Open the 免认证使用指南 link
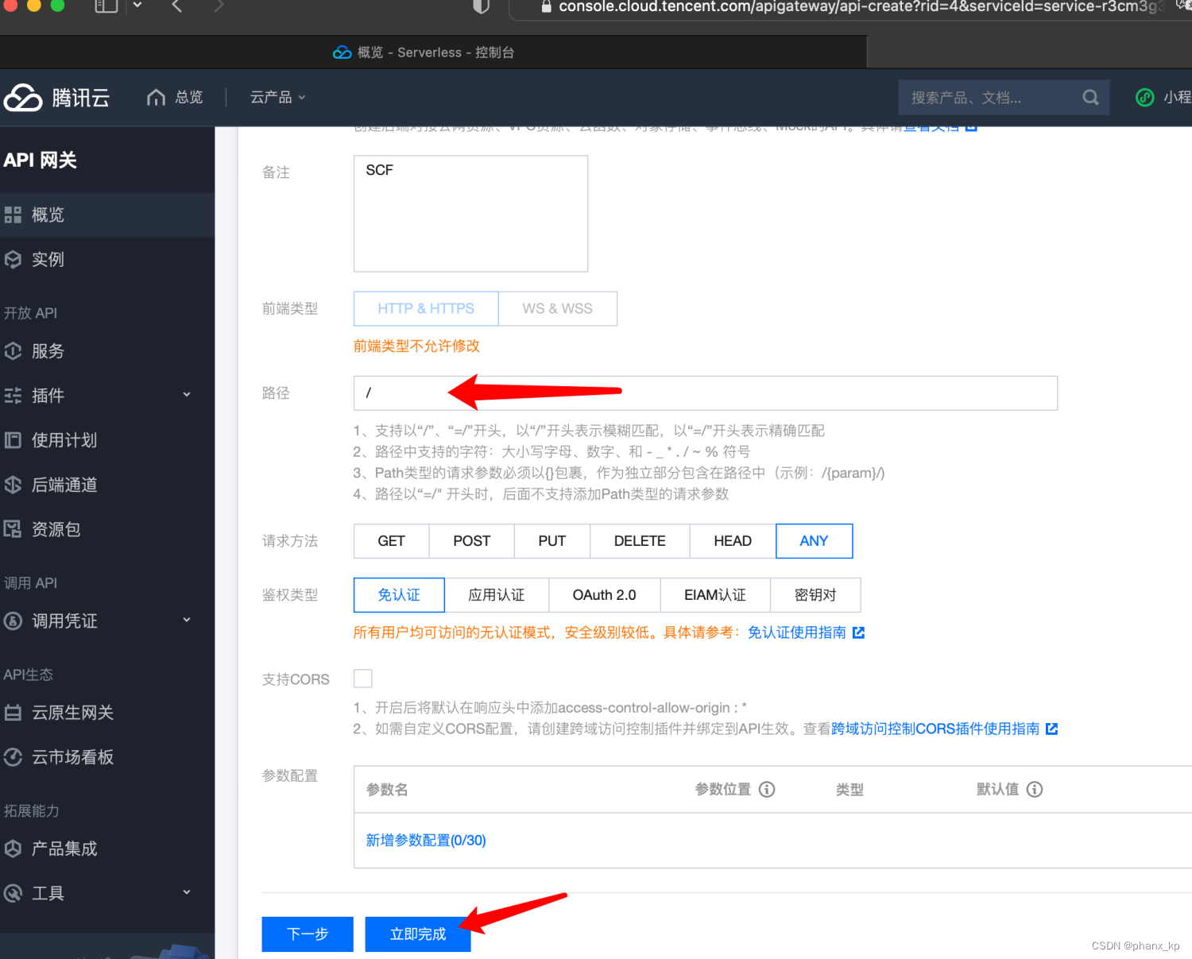The image size is (1192, 959). point(797,632)
